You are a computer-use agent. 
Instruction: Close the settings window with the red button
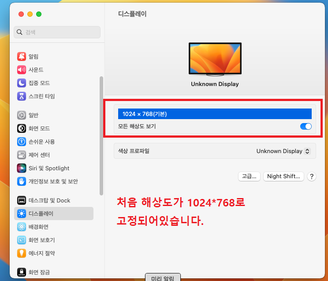[x=21, y=14]
